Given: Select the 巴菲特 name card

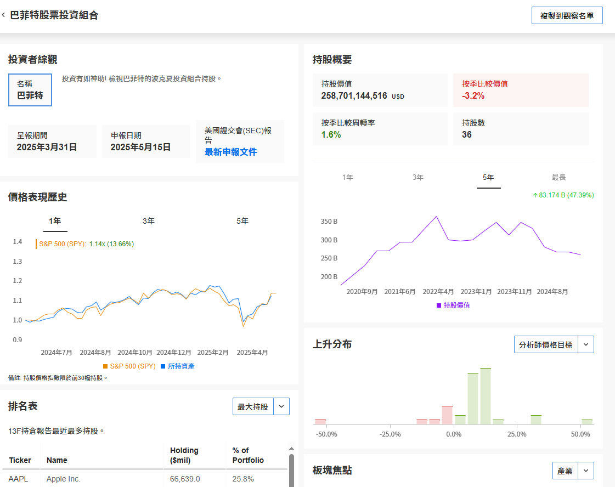Looking at the screenshot, I should pyautogui.click(x=30, y=90).
